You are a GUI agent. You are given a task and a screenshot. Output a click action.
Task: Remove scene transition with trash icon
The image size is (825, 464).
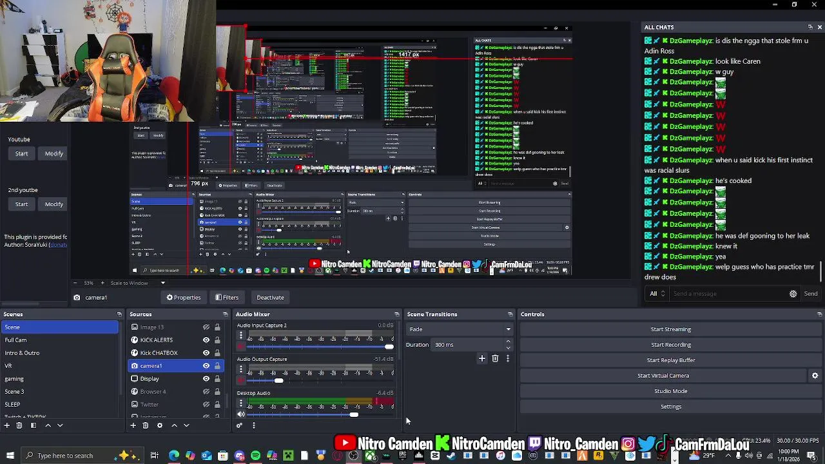click(495, 358)
